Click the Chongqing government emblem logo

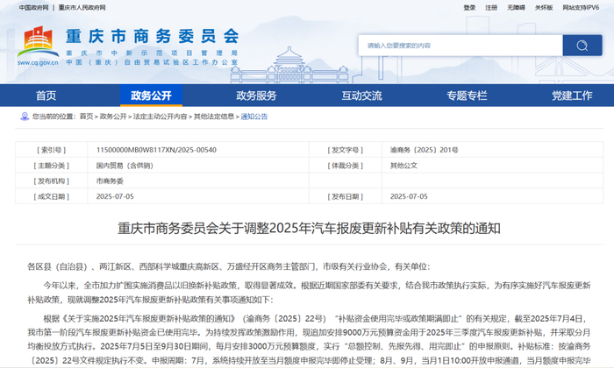pos(38,41)
